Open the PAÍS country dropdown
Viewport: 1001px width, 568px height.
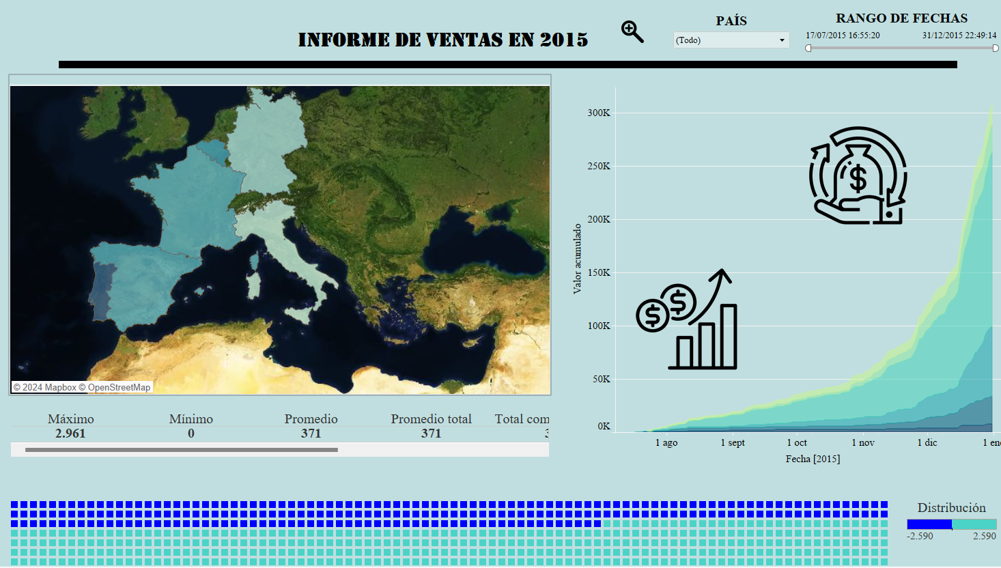(731, 40)
